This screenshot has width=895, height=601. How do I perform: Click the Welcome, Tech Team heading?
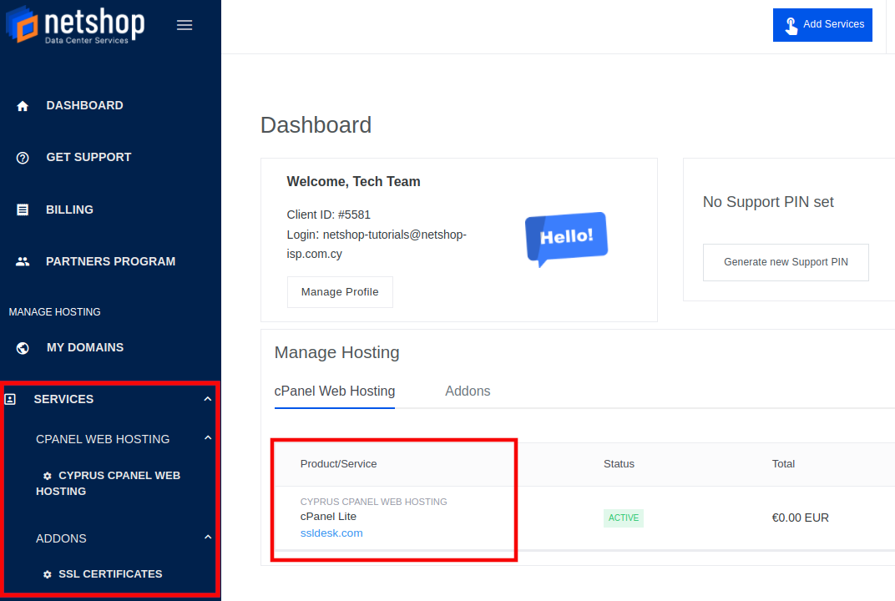tap(353, 181)
